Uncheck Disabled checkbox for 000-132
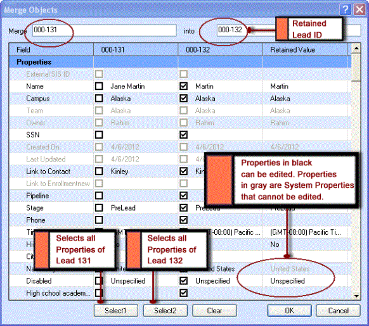Viewport: 369px width, 326px height. tap(183, 280)
